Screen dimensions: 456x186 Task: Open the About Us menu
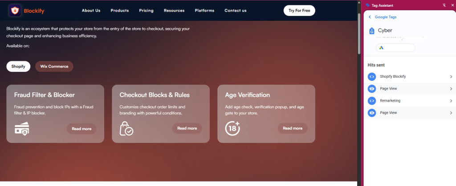(91, 10)
